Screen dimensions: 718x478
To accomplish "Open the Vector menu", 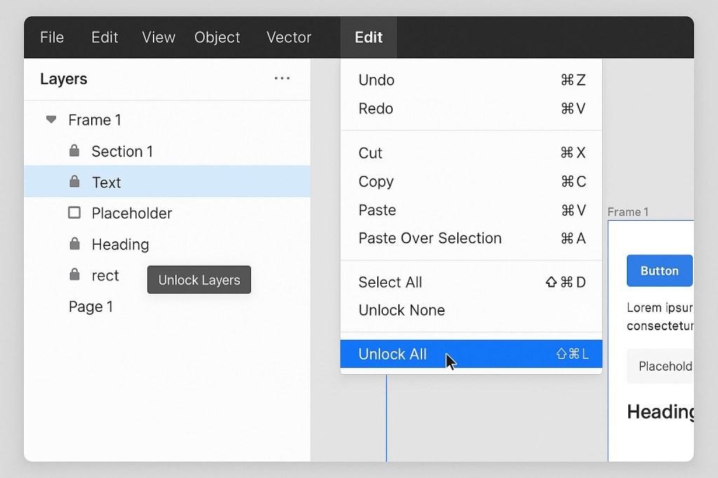I will pos(288,37).
